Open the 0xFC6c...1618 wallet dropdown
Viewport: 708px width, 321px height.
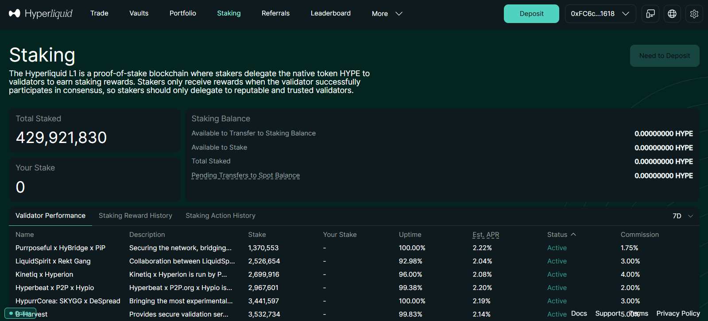coord(600,14)
